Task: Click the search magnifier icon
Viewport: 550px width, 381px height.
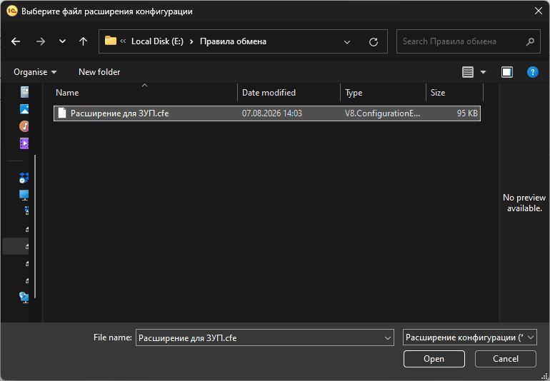Action: (530, 41)
